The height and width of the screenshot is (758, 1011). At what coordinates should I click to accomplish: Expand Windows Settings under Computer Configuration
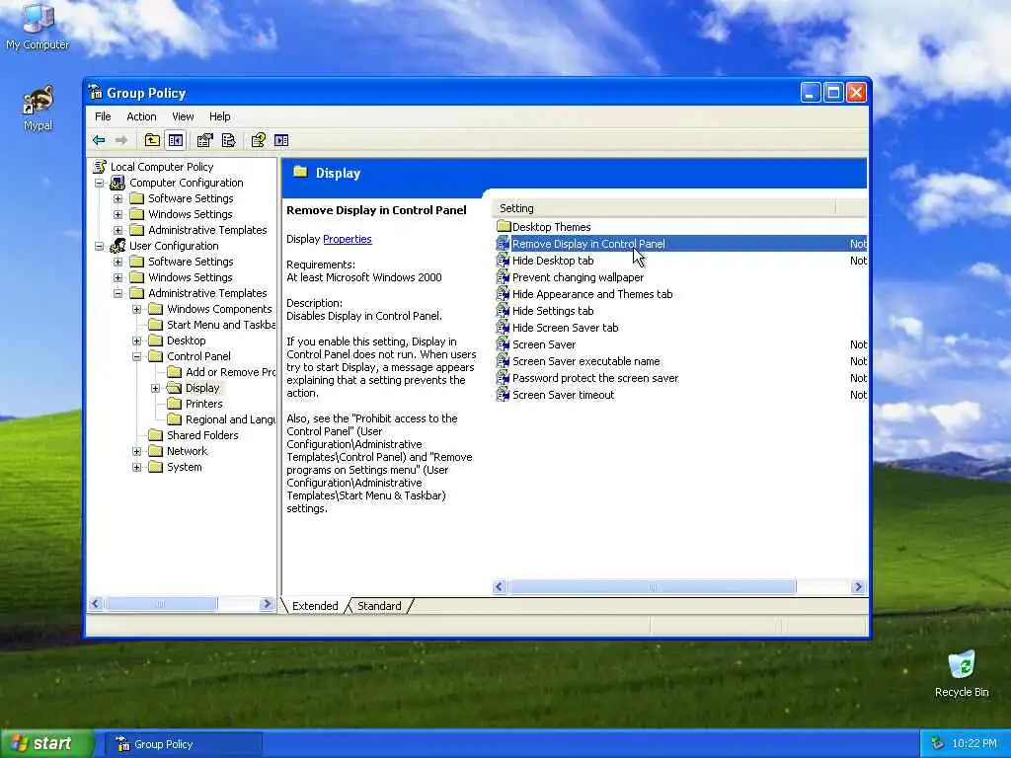click(118, 214)
